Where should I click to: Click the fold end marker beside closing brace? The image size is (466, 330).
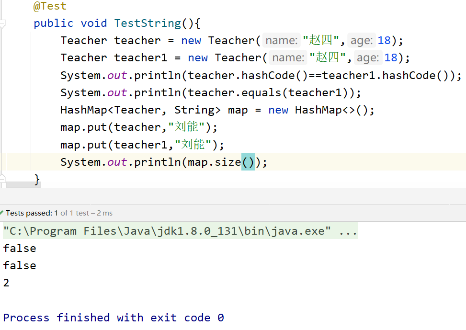[2, 178]
